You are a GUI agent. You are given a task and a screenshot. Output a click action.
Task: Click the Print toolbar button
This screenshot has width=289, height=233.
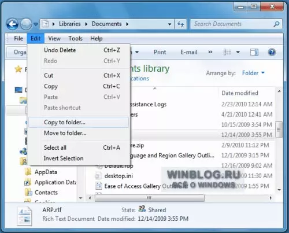coord(160,52)
